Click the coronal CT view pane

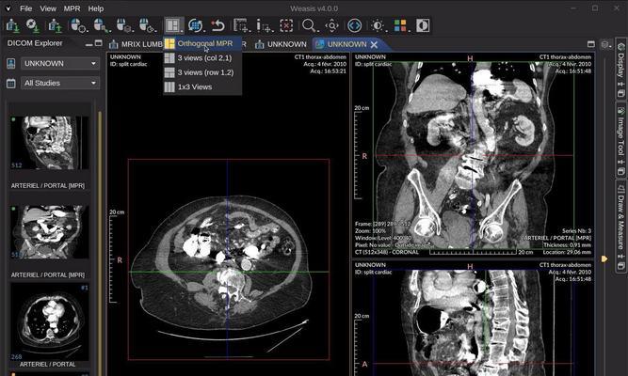(473, 155)
